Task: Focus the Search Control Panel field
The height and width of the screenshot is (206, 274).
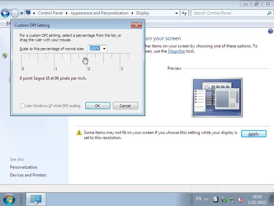Action: (230, 13)
